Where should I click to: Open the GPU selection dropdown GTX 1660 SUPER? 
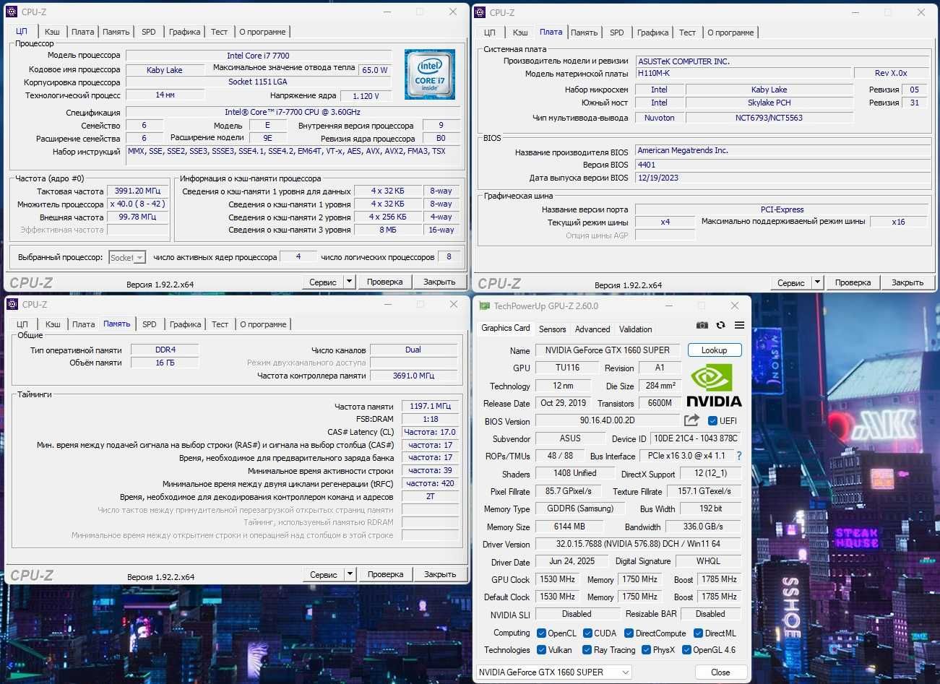tap(553, 672)
